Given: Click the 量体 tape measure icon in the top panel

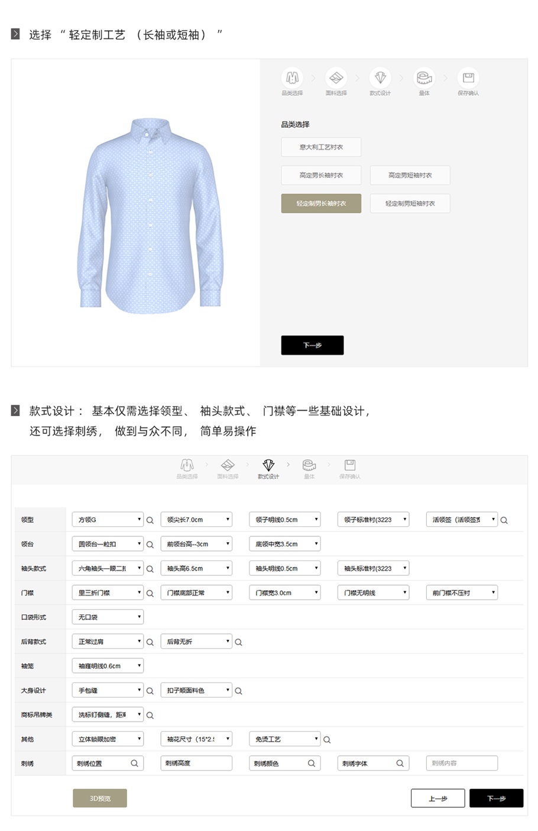Looking at the screenshot, I should point(424,78).
